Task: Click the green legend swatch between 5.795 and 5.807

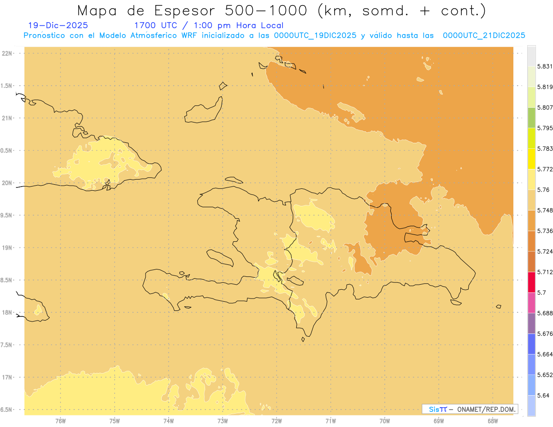Action: pyautogui.click(x=531, y=117)
